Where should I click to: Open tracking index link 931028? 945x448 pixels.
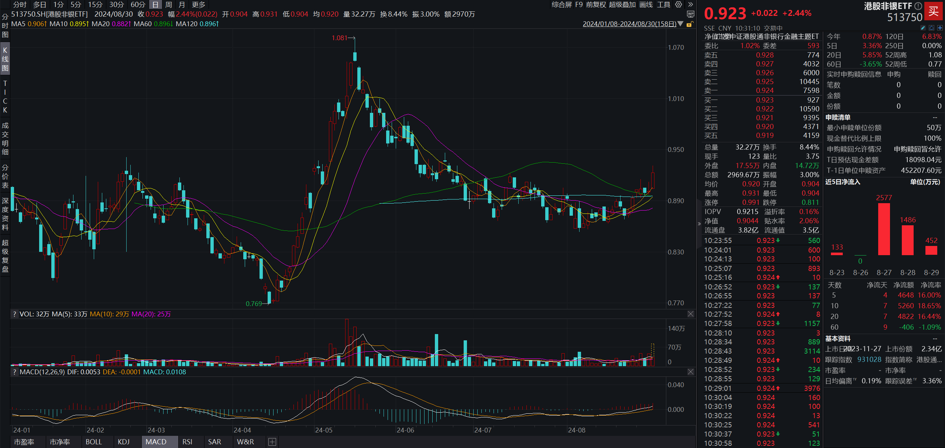pos(869,359)
